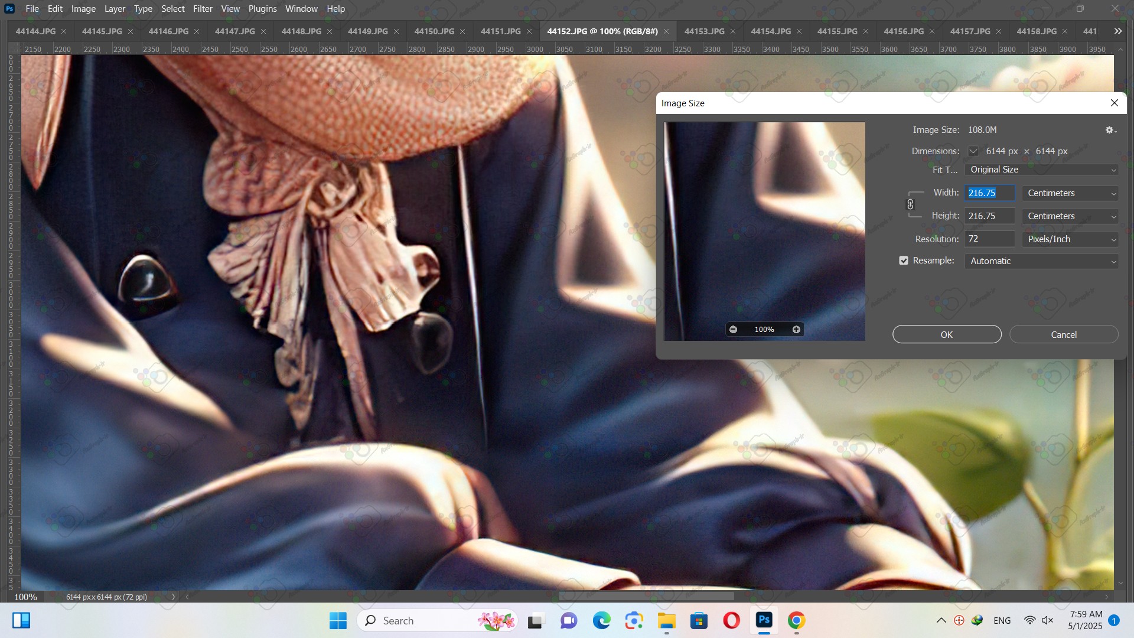
Task: Open the Height units Centimeters dropdown
Action: (x=1070, y=216)
